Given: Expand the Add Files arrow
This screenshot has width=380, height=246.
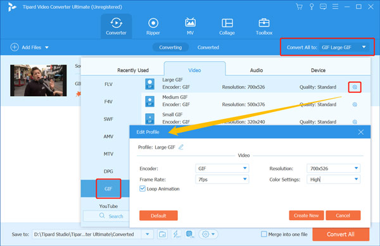Looking at the screenshot, I should coord(47,47).
